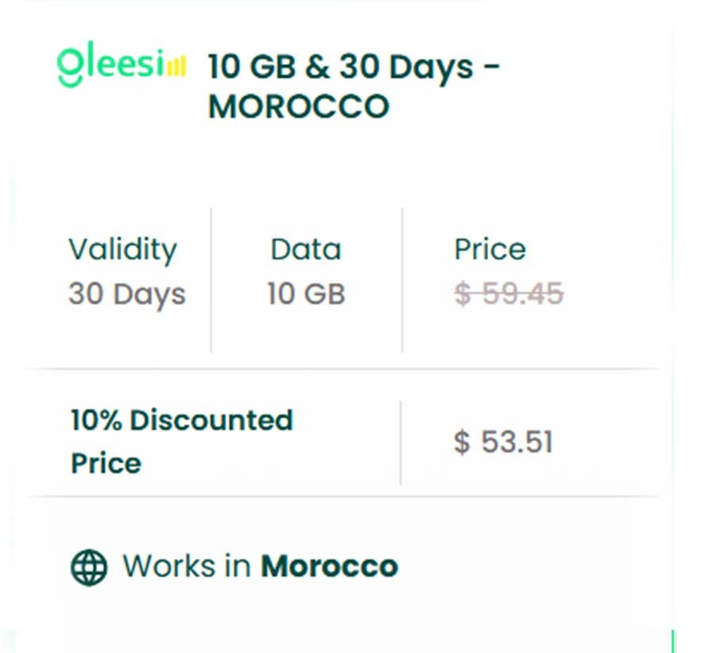
Task: Click the vertical divider left of $ 53.51
Action: pos(401,442)
